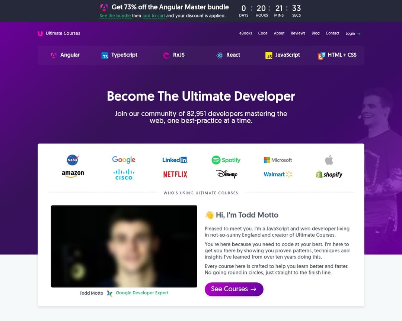Click the 'Become The Ultimate Developer' headline

pos(201,96)
